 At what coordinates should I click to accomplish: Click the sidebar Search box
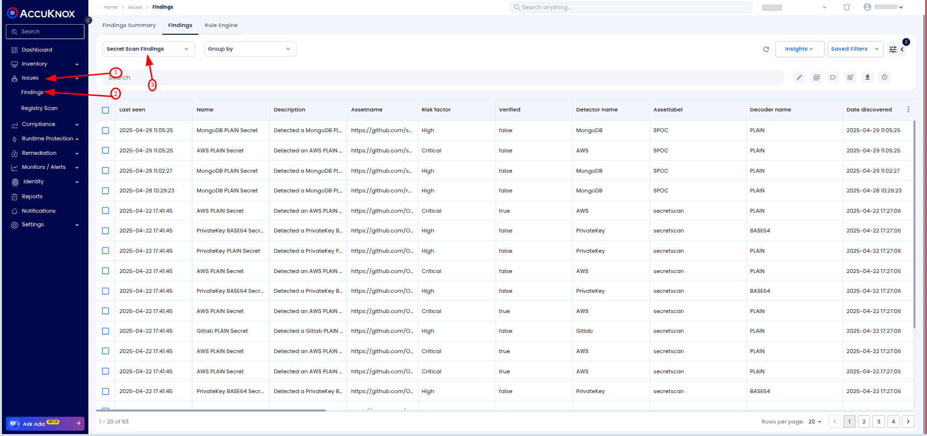45,32
